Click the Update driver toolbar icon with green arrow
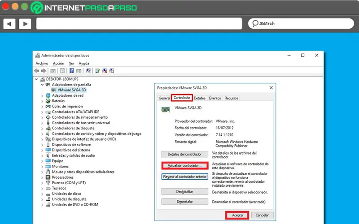The width and height of the screenshot is (359, 224). (x=97, y=71)
